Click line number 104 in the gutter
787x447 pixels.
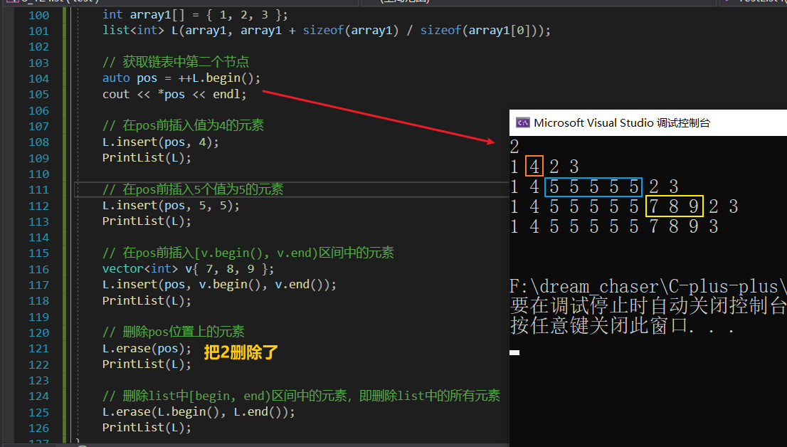[x=38, y=78]
